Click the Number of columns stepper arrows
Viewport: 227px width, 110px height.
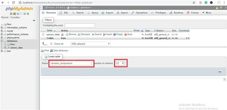123,63
